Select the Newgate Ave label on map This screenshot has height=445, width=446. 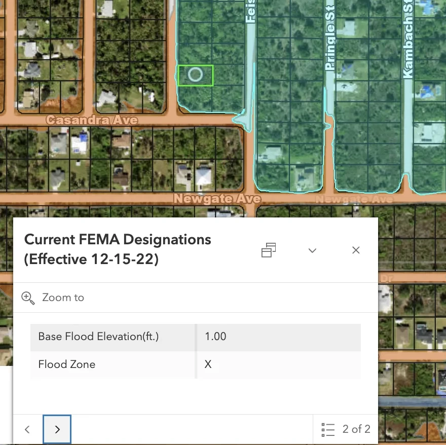[x=217, y=199]
